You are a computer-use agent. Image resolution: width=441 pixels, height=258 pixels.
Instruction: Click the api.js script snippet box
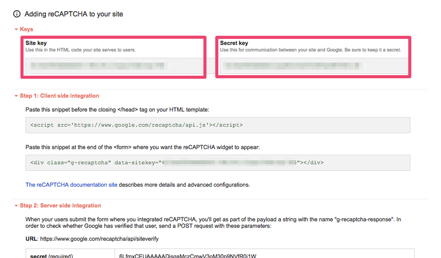point(218,125)
